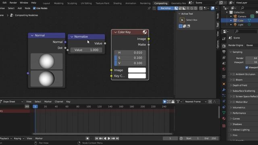The height and width of the screenshot is (145, 258).
Task: Open the node editor Add menu
Action: pos(20,8)
